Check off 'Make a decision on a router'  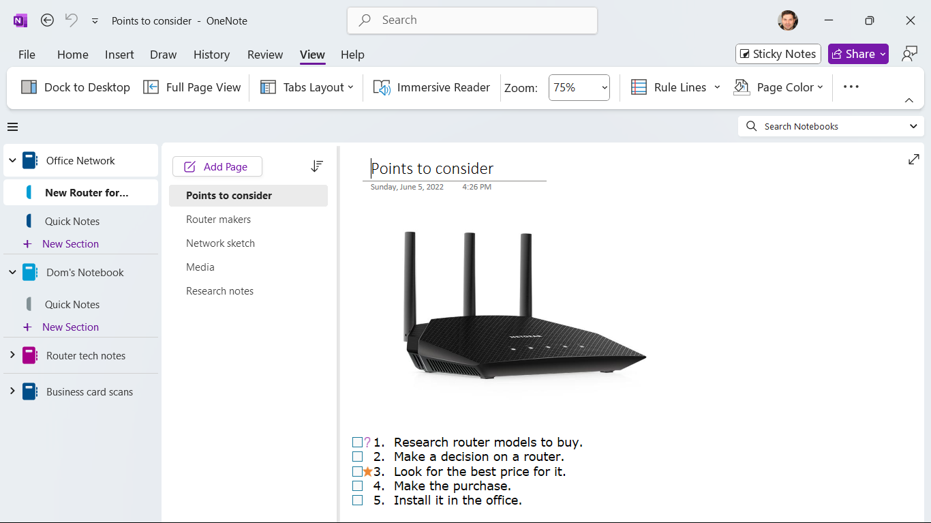point(357,456)
